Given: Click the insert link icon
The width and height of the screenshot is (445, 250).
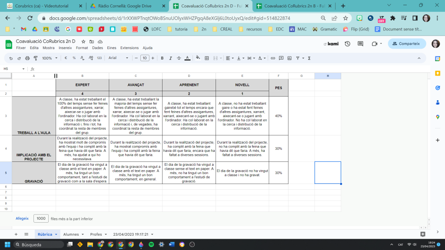Looking at the screenshot, I should click(x=273, y=58).
